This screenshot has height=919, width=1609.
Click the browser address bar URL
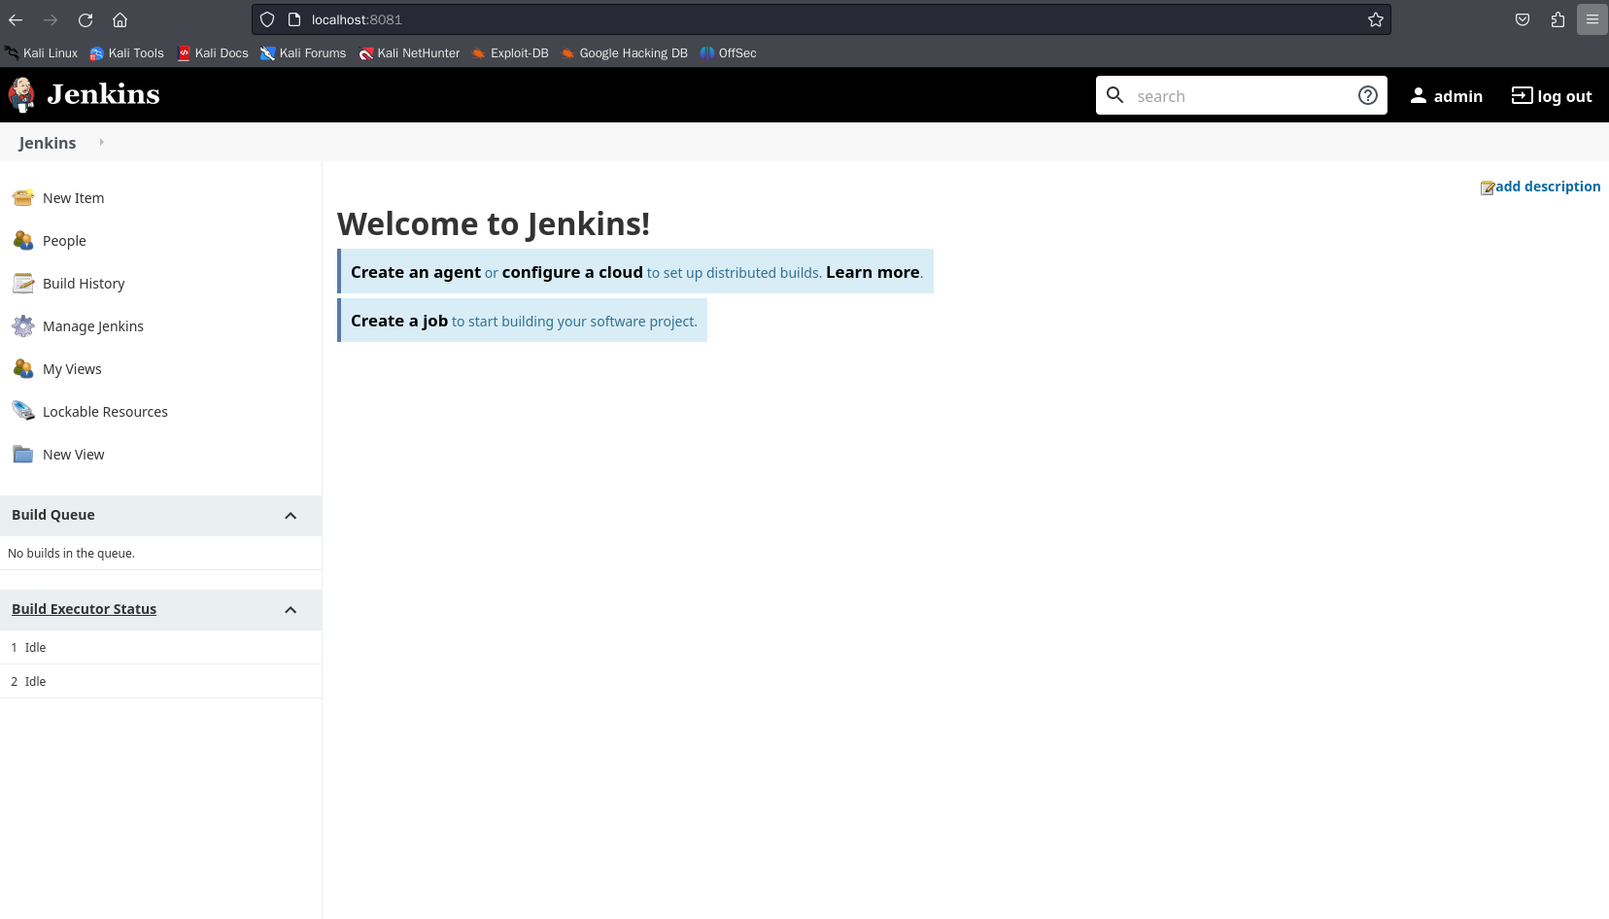(x=357, y=19)
